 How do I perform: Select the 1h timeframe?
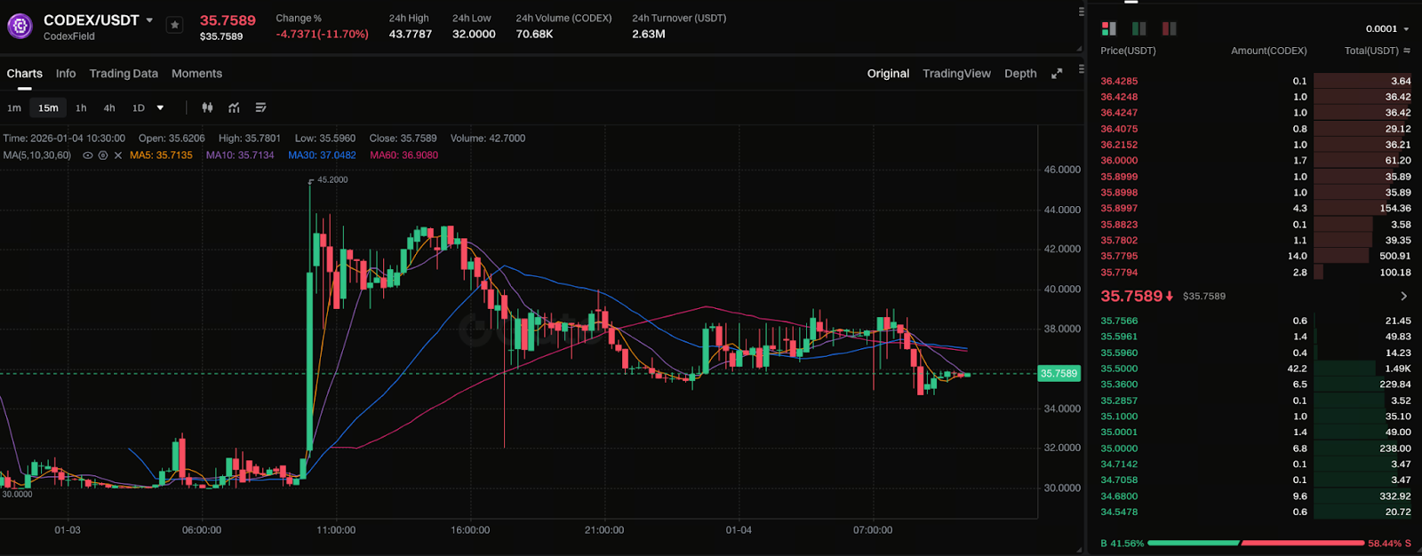point(81,107)
